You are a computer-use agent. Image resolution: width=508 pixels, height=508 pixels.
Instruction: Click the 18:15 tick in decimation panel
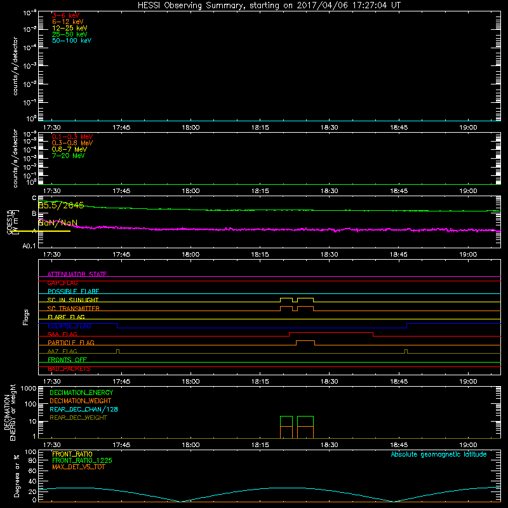(260, 445)
